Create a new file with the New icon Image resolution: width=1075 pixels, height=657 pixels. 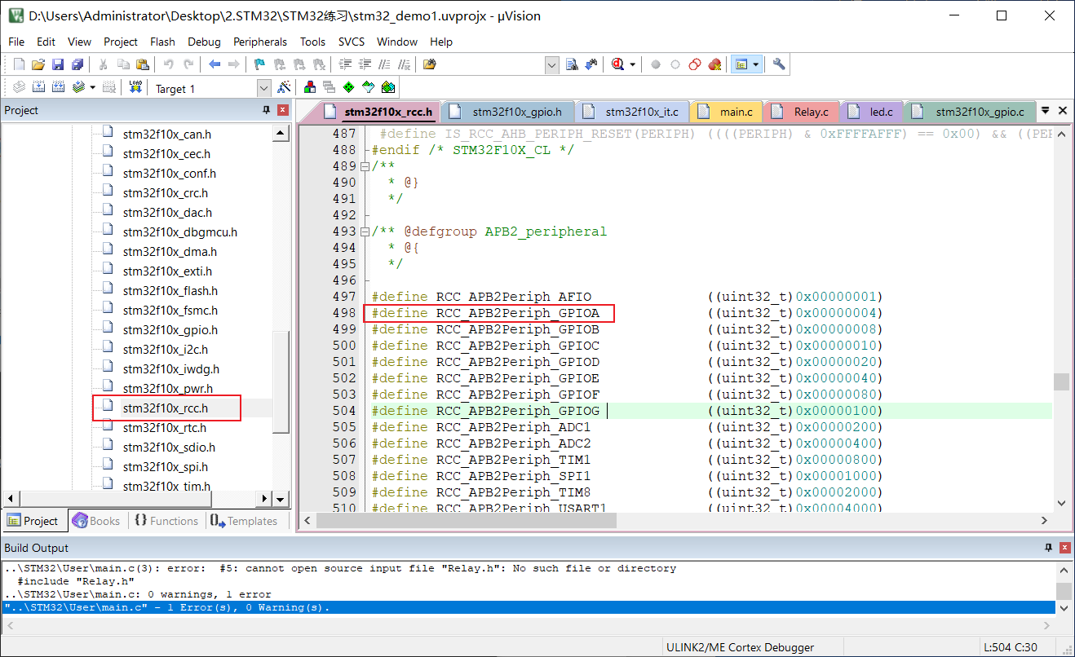coord(19,64)
